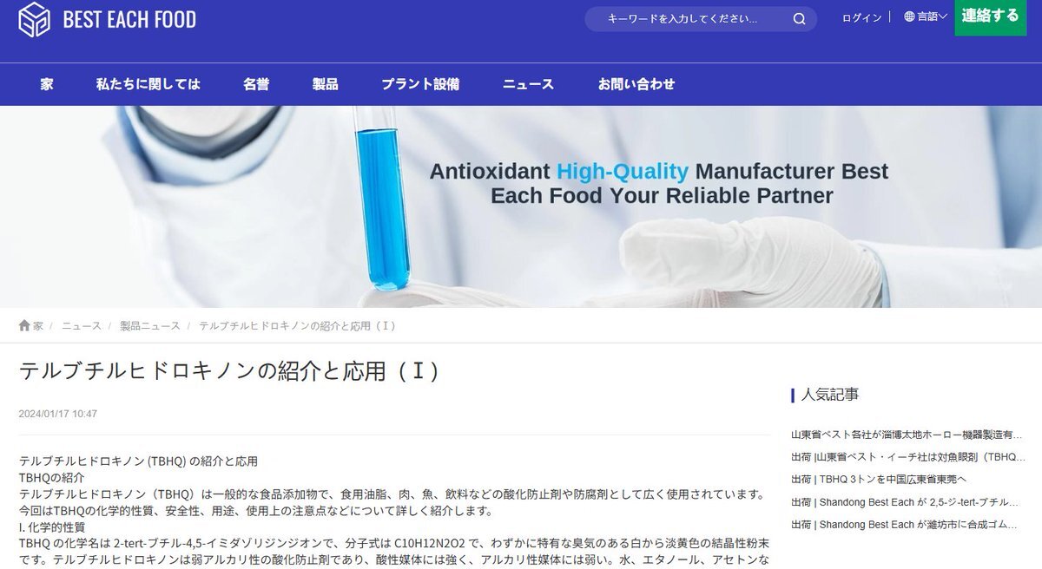Open the popular article about TBHQ 3トン shipment
This screenshot has height=569, width=1042.
click(879, 479)
